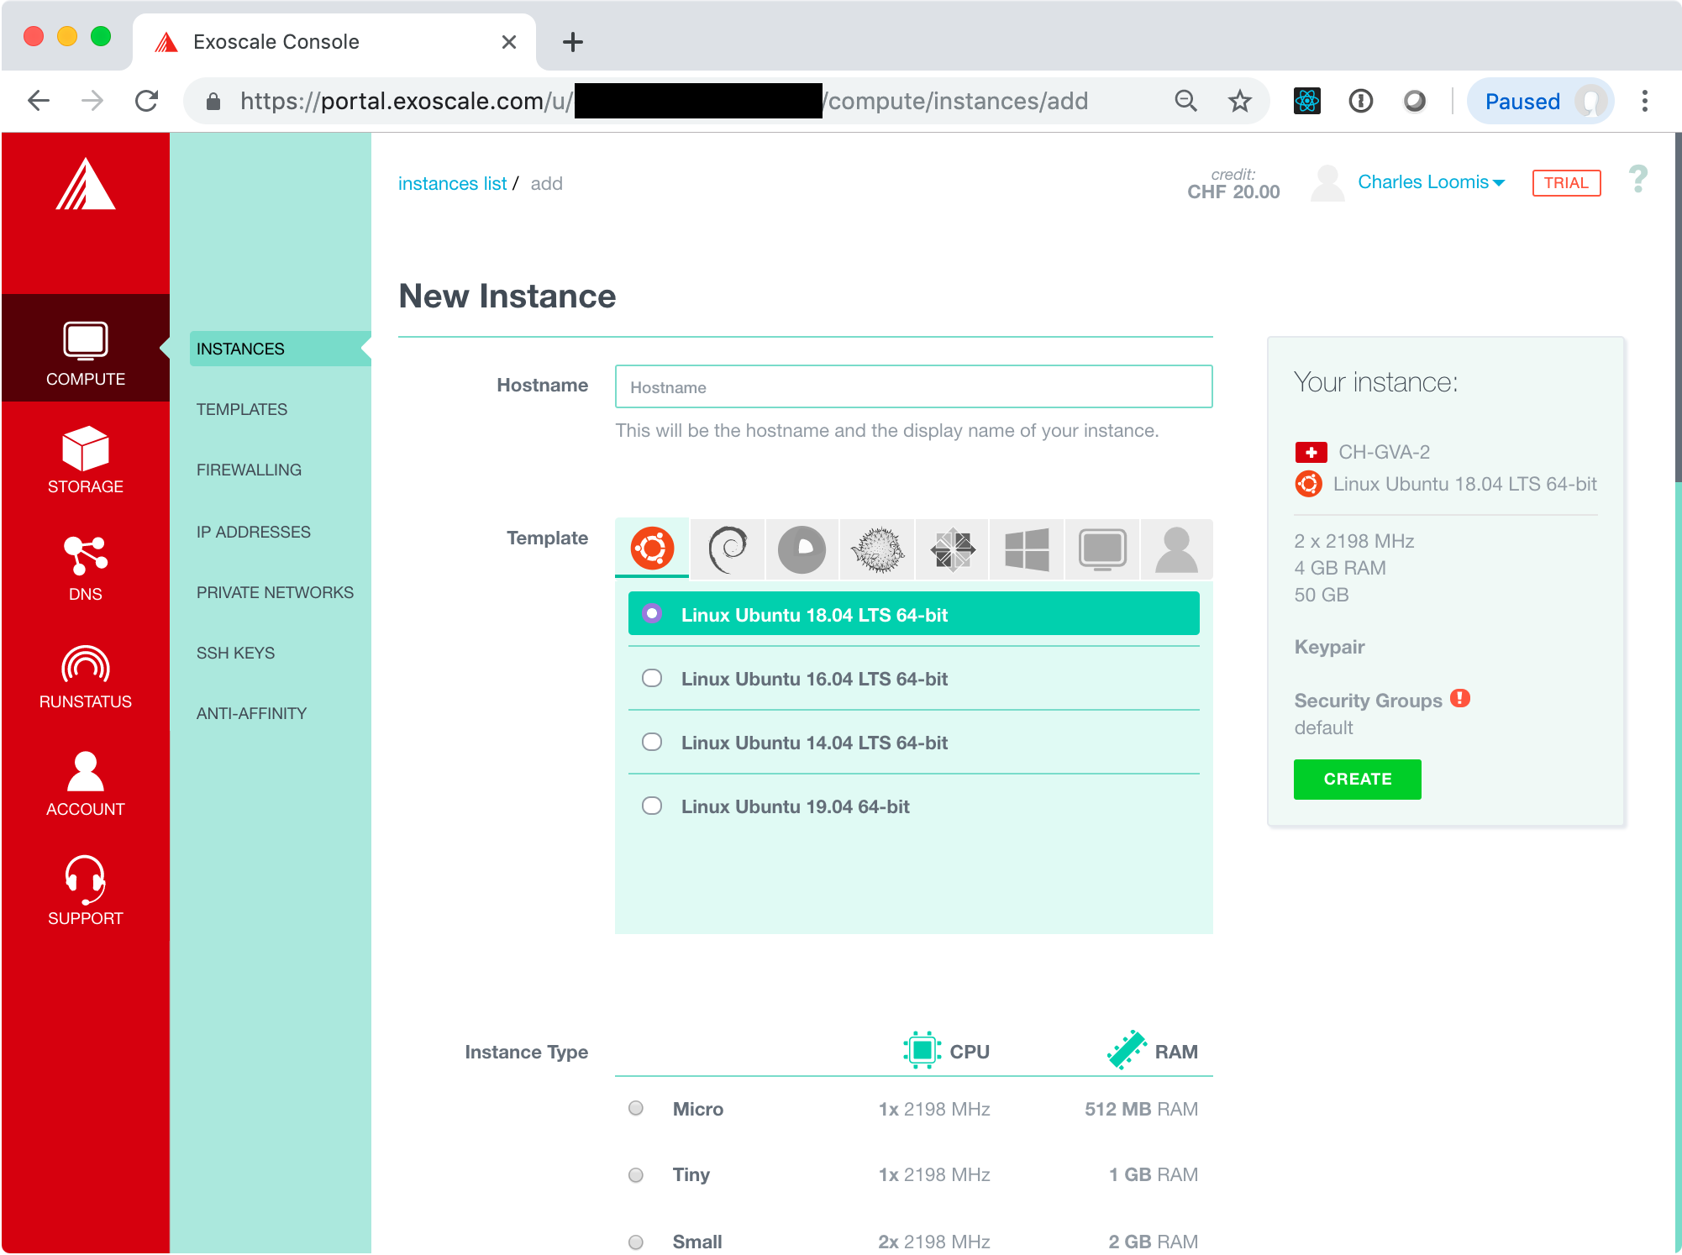Screen dimensions: 1682x1255
Task: Select the Ubuntu template tab
Action: pos(653,549)
